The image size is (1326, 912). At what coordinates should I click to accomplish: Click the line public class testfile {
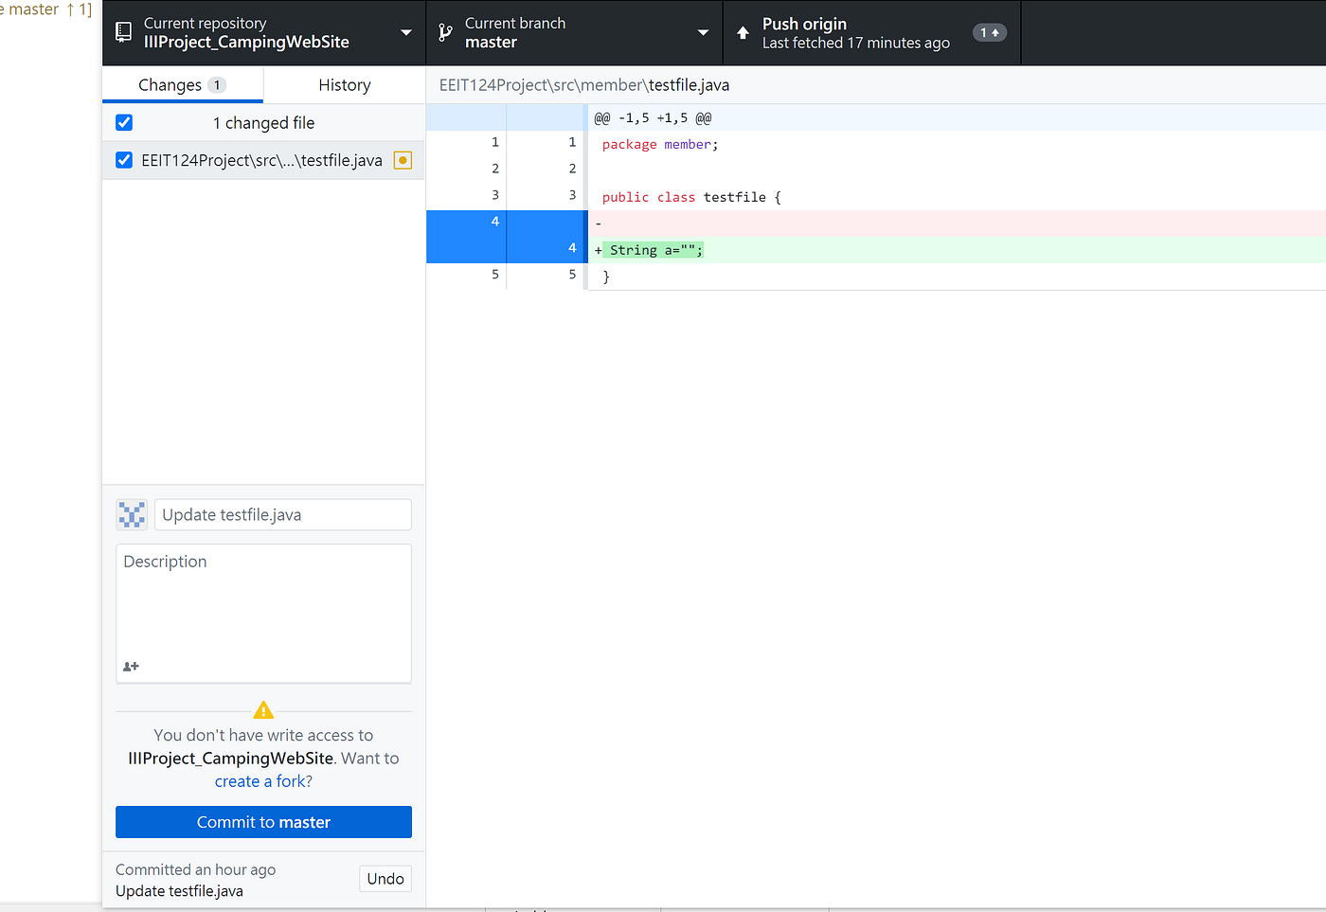691,197
